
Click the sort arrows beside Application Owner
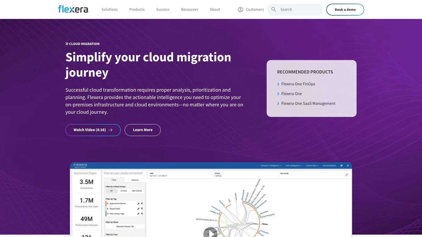coord(108,204)
